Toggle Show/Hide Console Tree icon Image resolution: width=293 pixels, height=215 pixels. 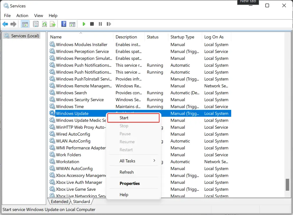click(x=25, y=24)
